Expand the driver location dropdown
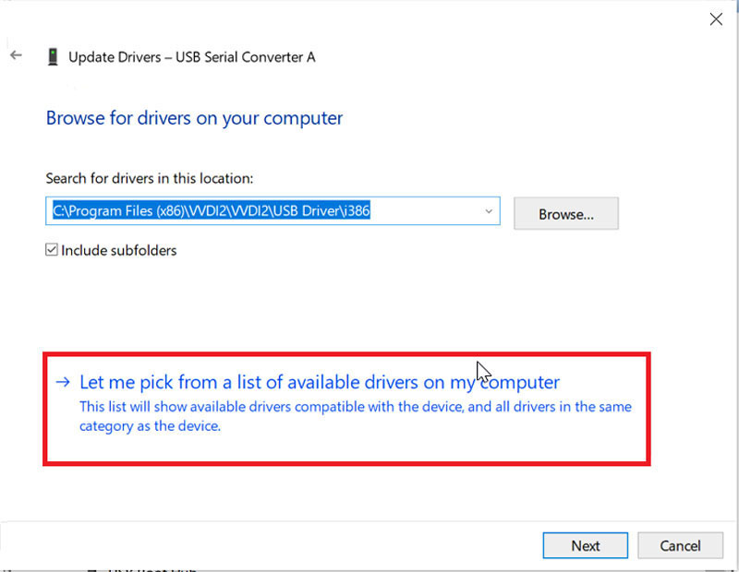739x572 pixels. pyautogui.click(x=489, y=211)
